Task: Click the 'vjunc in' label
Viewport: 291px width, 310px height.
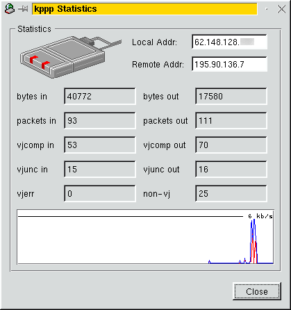Action: click(x=32, y=170)
